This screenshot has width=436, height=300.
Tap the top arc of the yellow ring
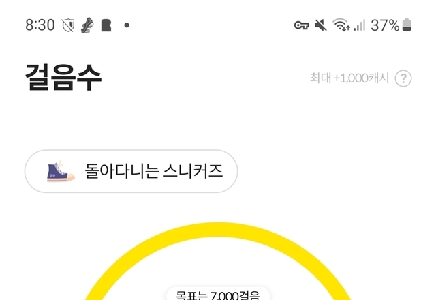[218, 230]
